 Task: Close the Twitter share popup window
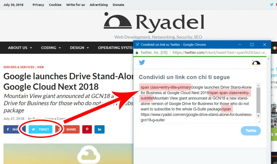click(x=265, y=45)
